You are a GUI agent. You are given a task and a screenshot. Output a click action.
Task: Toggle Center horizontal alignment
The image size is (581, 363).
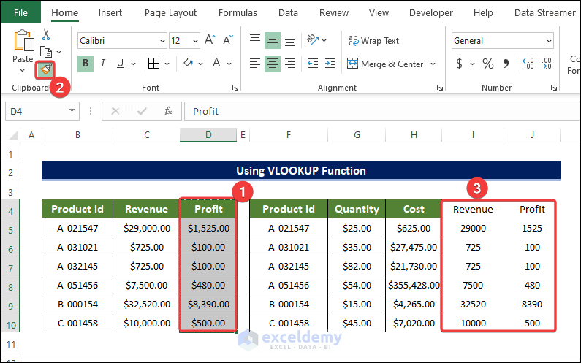coord(273,64)
